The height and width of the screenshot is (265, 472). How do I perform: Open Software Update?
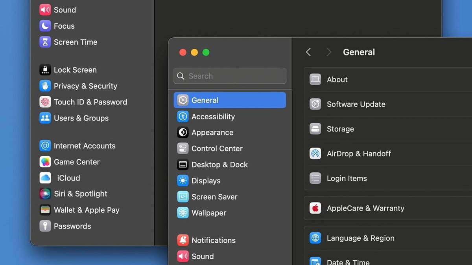click(356, 104)
